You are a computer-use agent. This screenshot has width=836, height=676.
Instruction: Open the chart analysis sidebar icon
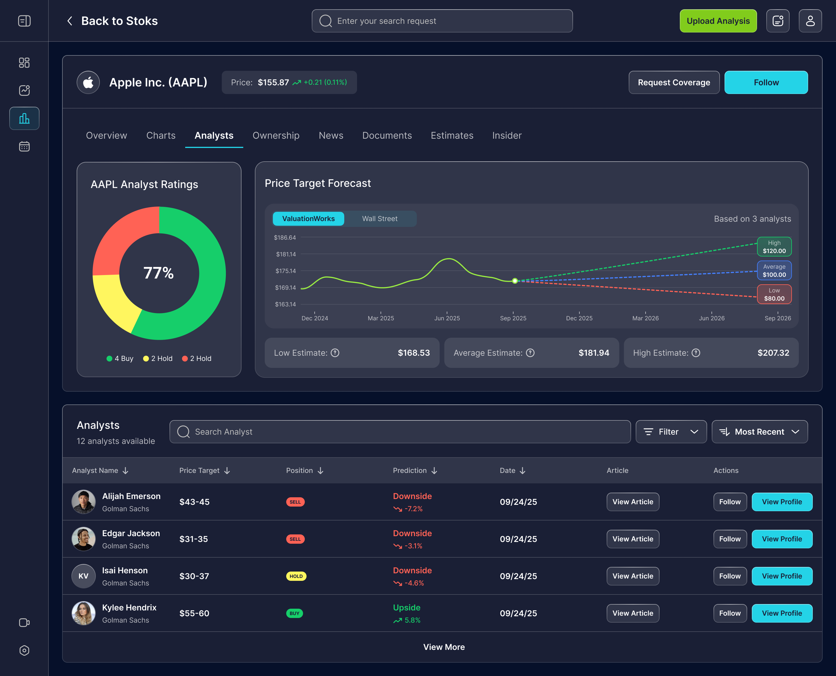[x=24, y=90]
